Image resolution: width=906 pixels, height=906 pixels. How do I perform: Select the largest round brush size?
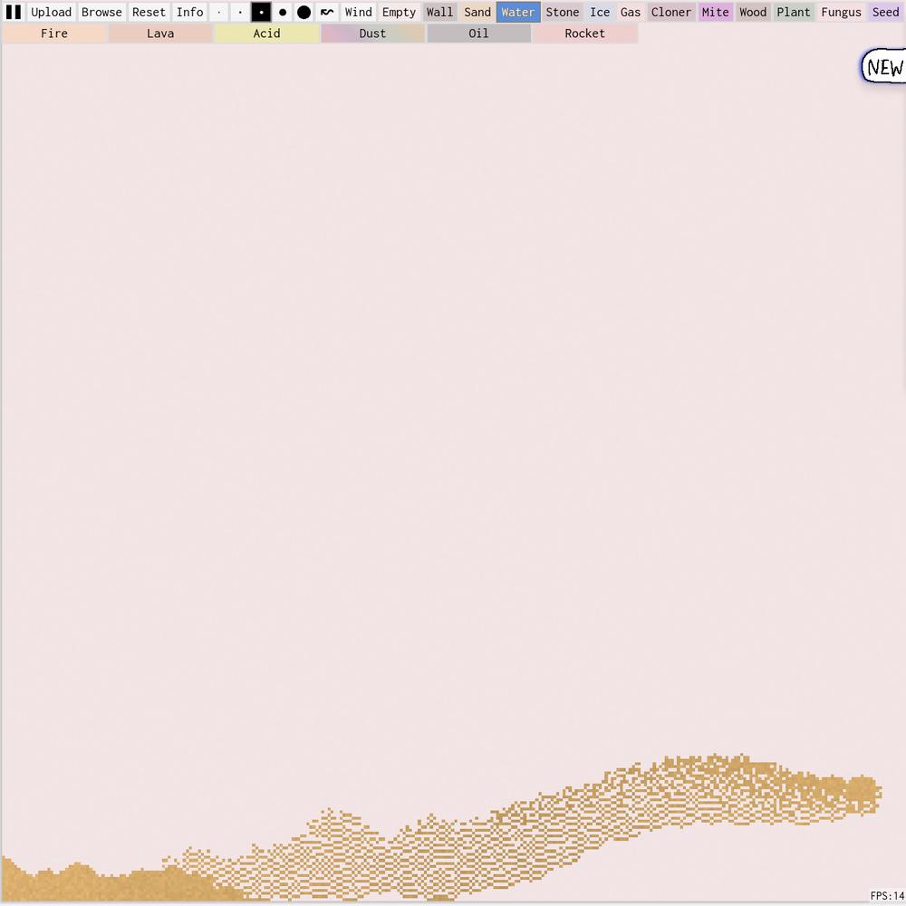coord(304,13)
